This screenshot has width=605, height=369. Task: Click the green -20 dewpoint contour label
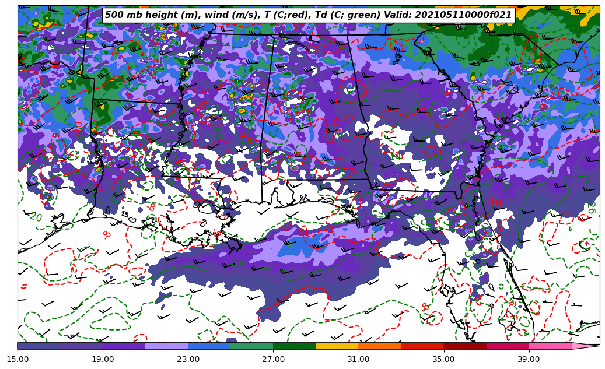35,217
